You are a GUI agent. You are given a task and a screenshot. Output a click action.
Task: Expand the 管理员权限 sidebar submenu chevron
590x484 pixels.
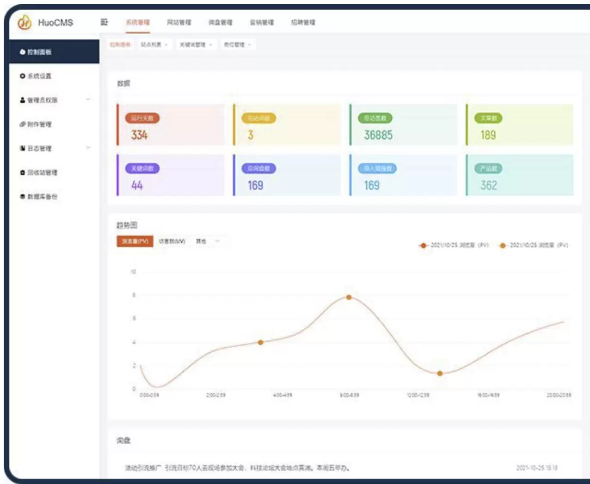[88, 100]
